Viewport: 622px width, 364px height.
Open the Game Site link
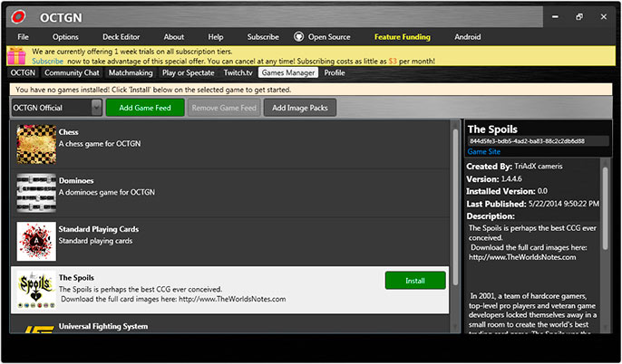[484, 152]
